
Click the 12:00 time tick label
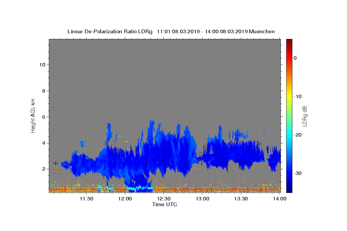[125, 199]
